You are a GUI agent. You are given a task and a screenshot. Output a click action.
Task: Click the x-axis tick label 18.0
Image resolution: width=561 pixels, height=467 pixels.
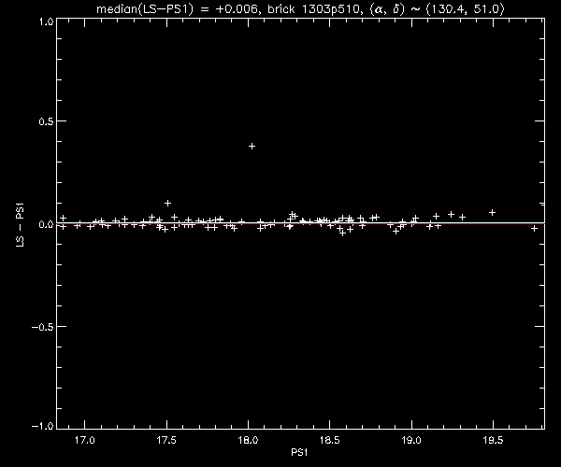[248, 440]
